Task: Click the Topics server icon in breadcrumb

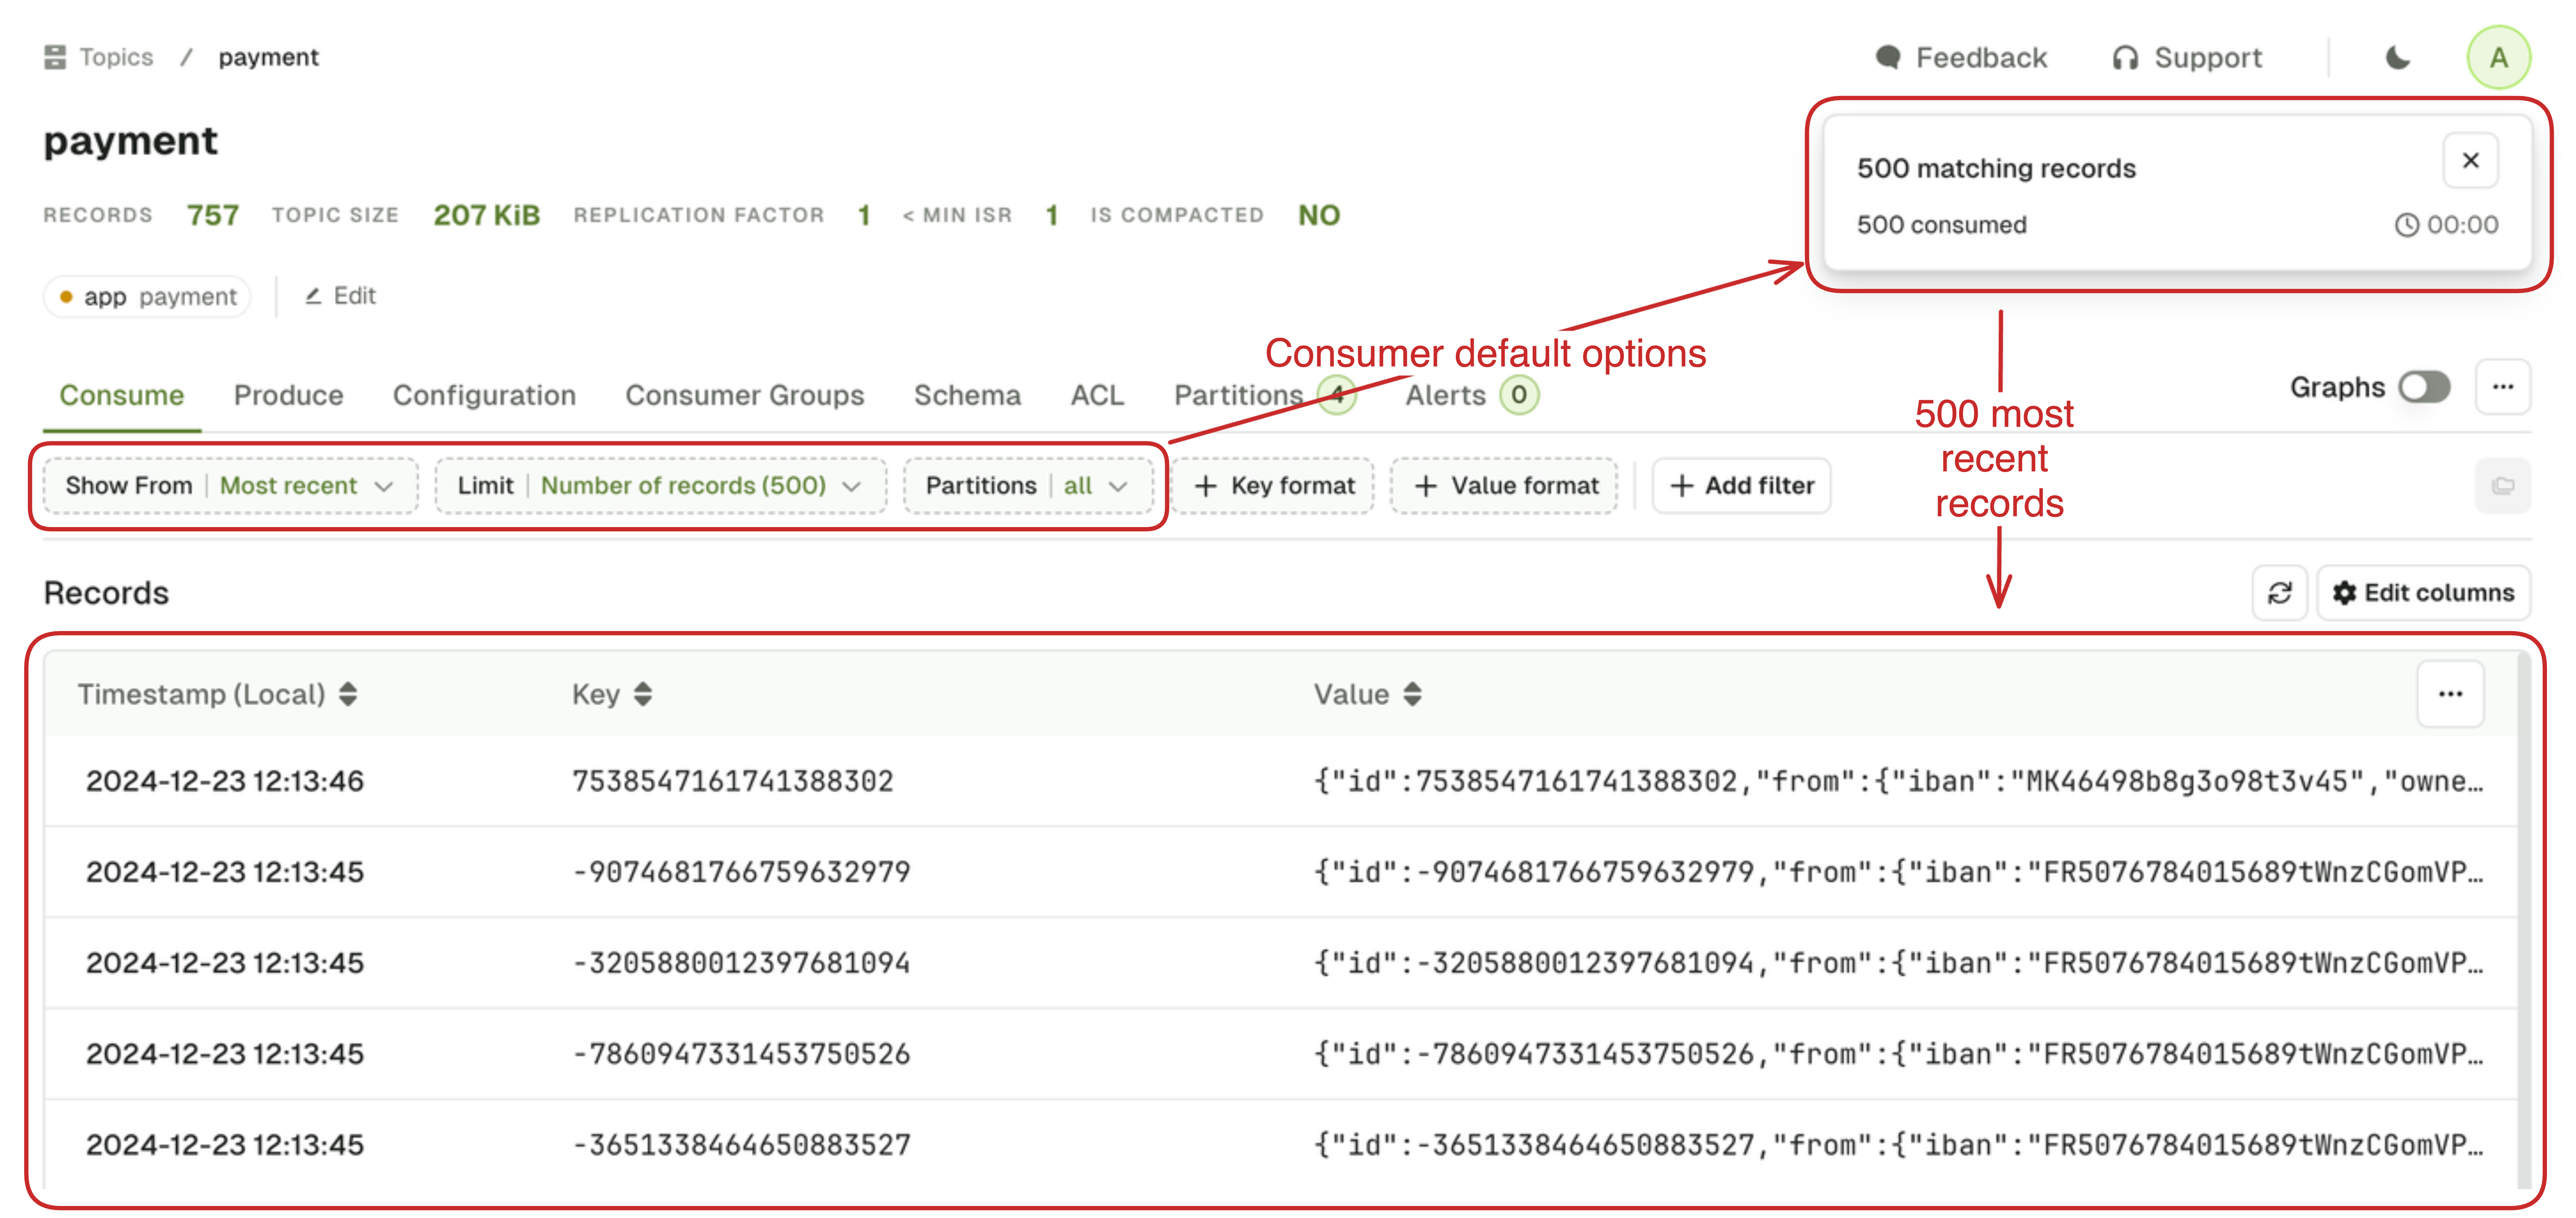Action: click(55, 57)
